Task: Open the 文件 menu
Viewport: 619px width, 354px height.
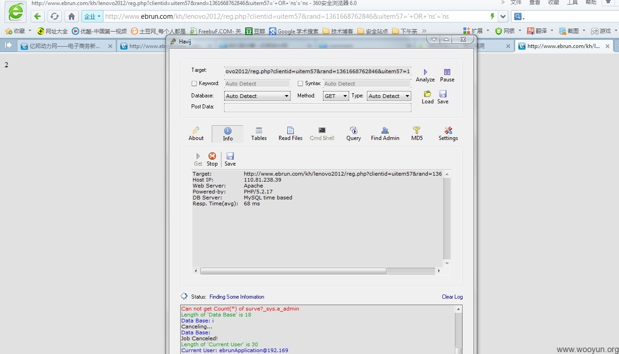Action: coord(516,2)
